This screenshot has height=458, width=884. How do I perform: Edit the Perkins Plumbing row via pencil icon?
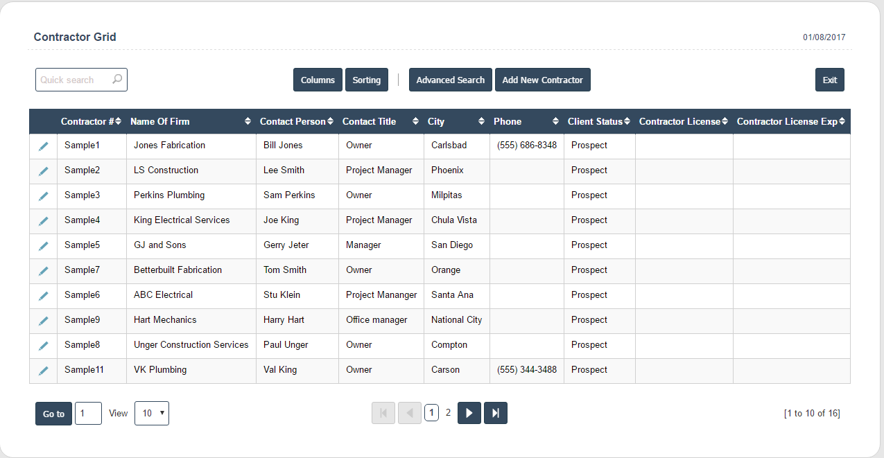click(44, 196)
